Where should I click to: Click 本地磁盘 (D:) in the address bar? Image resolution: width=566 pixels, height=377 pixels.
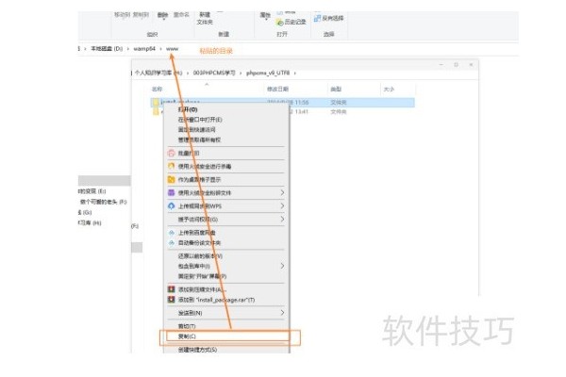(x=107, y=49)
